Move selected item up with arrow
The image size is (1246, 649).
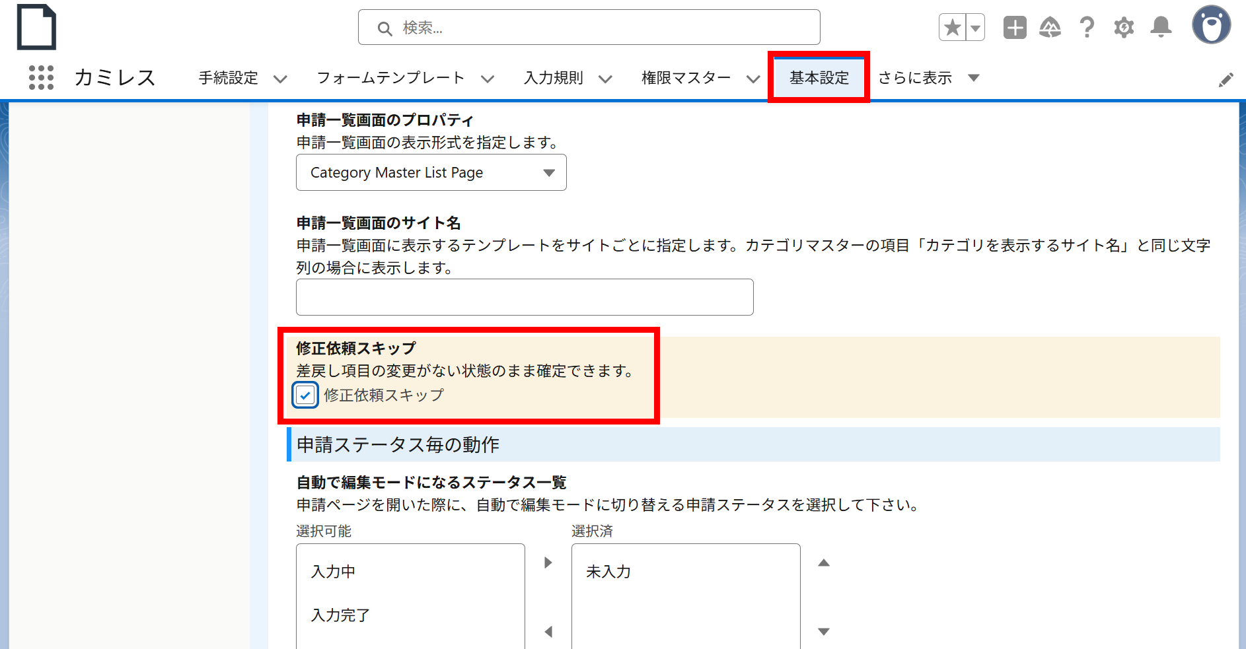823,563
